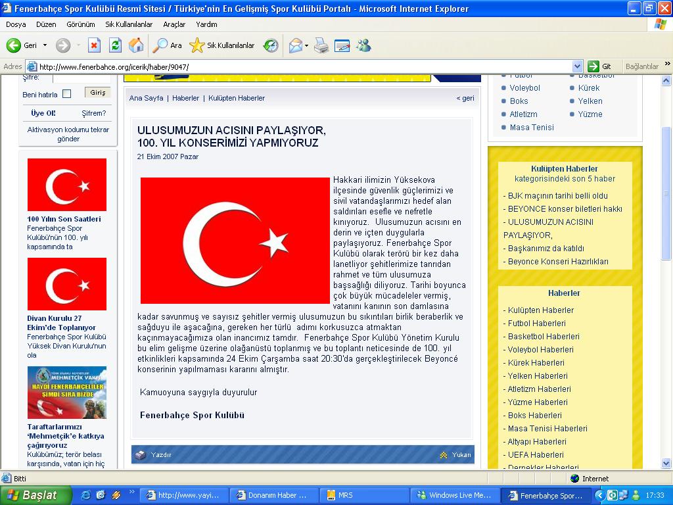This screenshot has height=505, width=673.
Task: Click the Refresh page icon
Action: 115,45
